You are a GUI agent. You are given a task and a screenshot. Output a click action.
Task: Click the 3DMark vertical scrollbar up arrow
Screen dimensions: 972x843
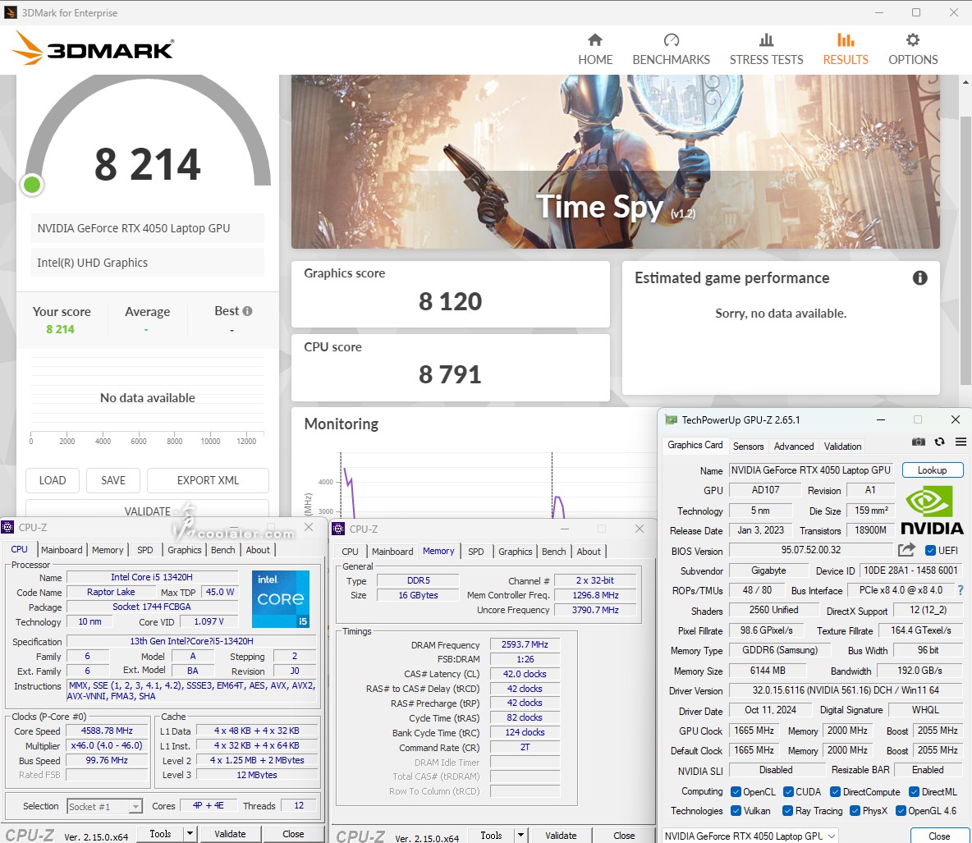[x=965, y=82]
